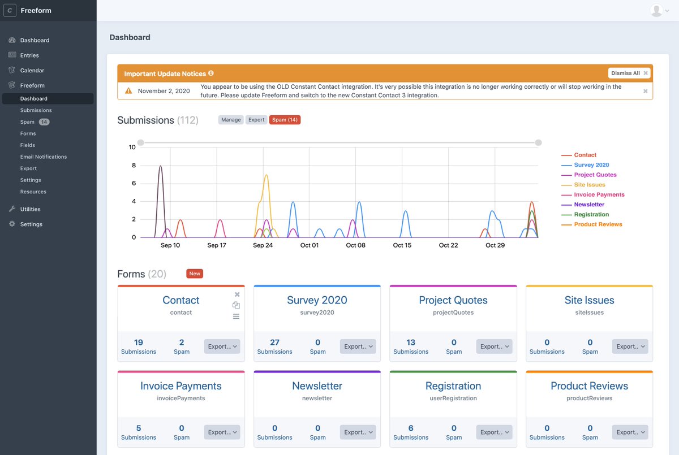Open Export dropdown on Newsletter card
This screenshot has height=455, width=679.
pyautogui.click(x=358, y=432)
